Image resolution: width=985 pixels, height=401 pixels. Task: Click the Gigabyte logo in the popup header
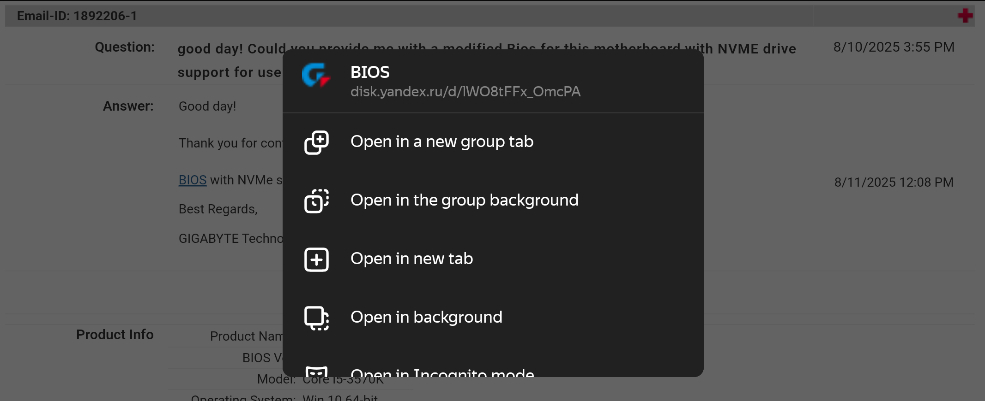(316, 75)
